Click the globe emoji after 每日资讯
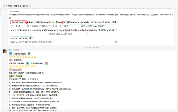Image resolution: width=178 pixels, height=112 pixels. click(20, 76)
